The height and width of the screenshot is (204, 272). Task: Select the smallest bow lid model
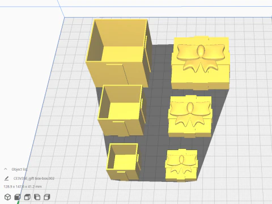point(182,165)
